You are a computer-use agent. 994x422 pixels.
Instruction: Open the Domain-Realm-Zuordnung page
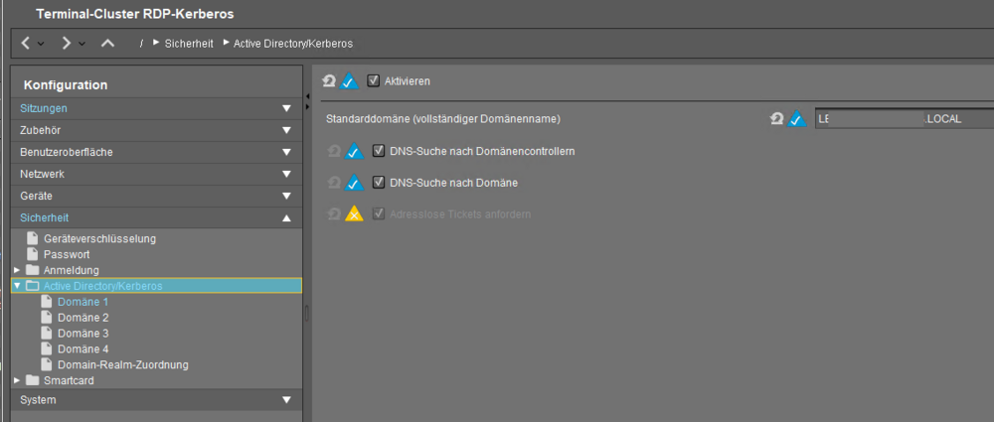pyautogui.click(x=122, y=364)
